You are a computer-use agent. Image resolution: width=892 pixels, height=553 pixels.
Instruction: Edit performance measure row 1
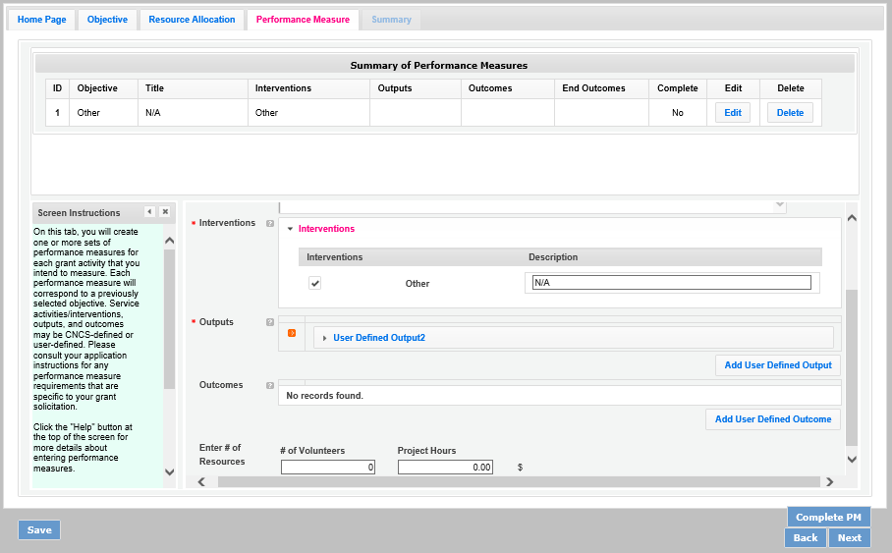pos(732,113)
